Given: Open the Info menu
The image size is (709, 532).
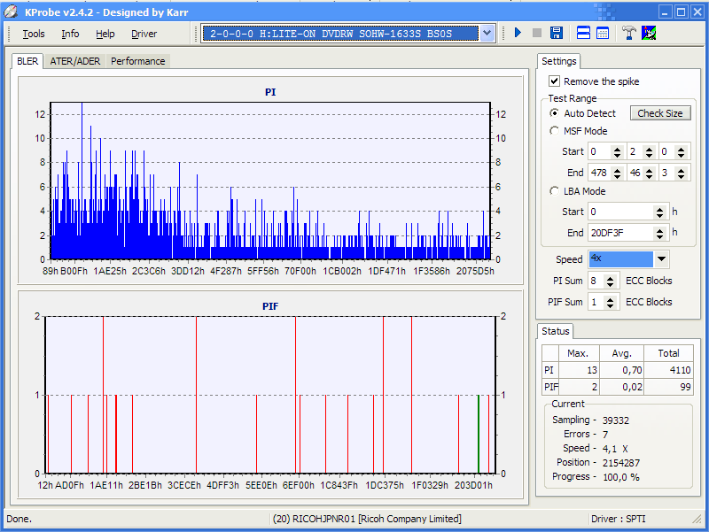Looking at the screenshot, I should (70, 34).
